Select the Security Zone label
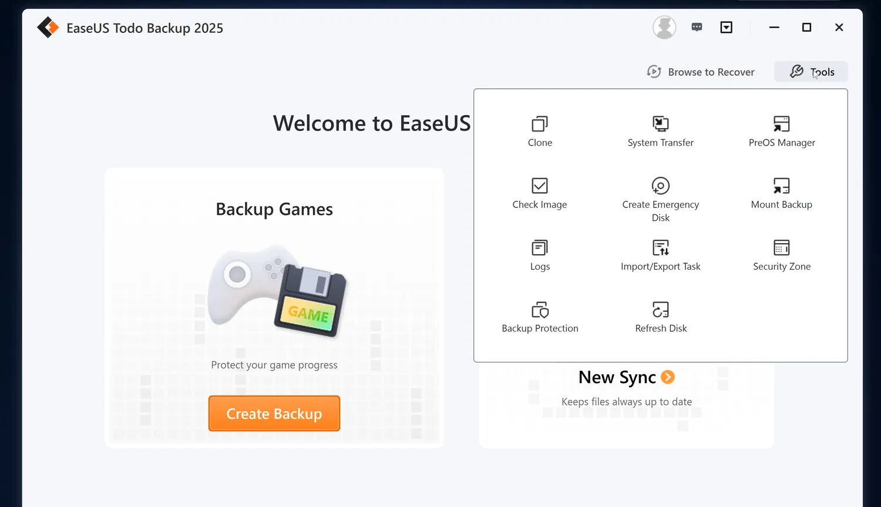This screenshot has height=507, width=881. [782, 267]
